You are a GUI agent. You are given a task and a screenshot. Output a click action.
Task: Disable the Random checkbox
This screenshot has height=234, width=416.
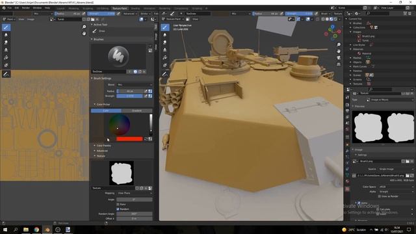[x=118, y=209]
